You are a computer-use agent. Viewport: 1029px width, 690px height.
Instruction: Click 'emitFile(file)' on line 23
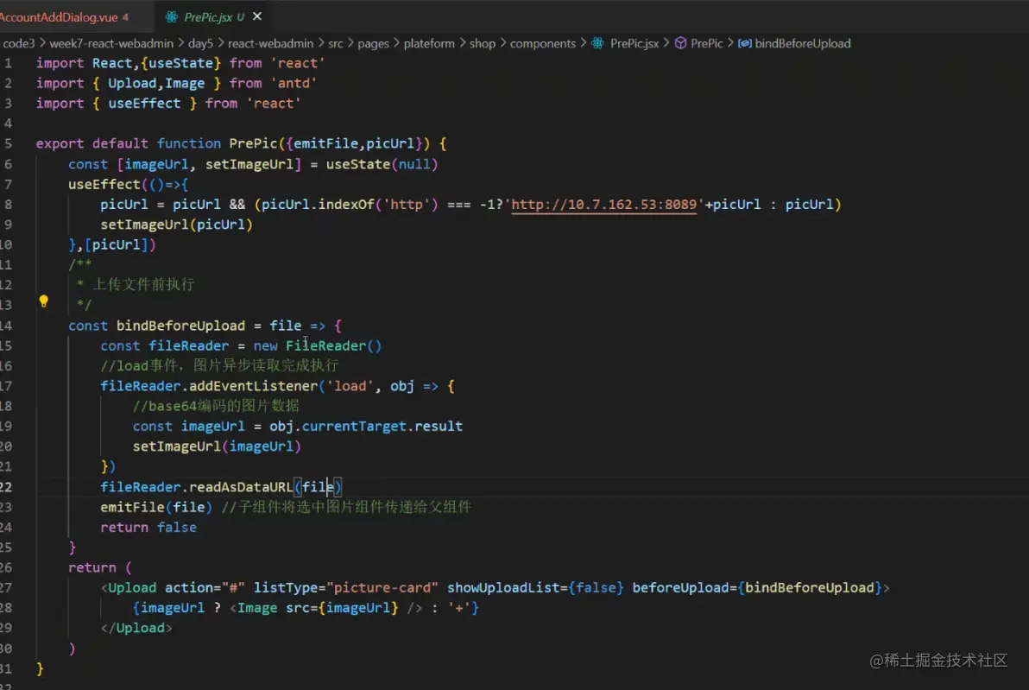[x=156, y=507]
